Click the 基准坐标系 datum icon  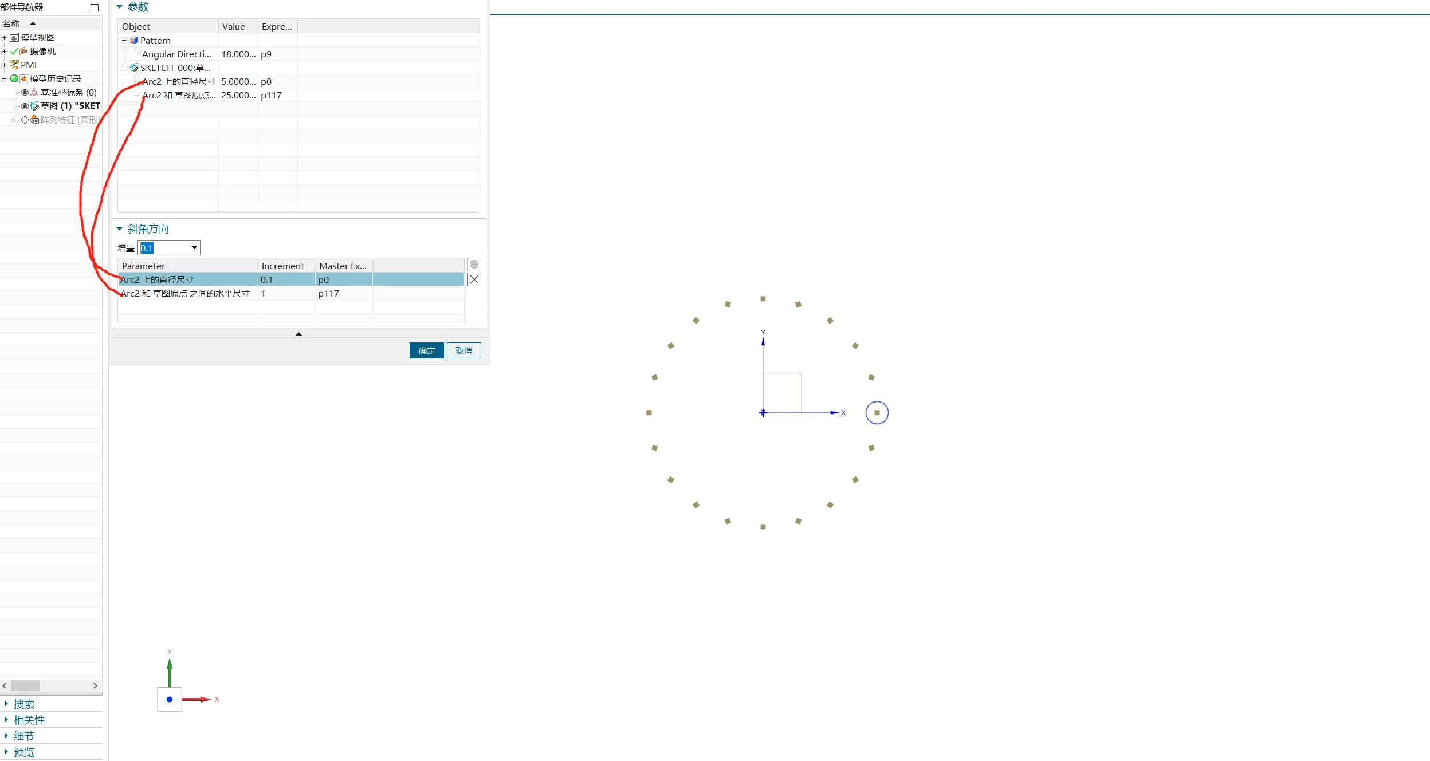(34, 92)
